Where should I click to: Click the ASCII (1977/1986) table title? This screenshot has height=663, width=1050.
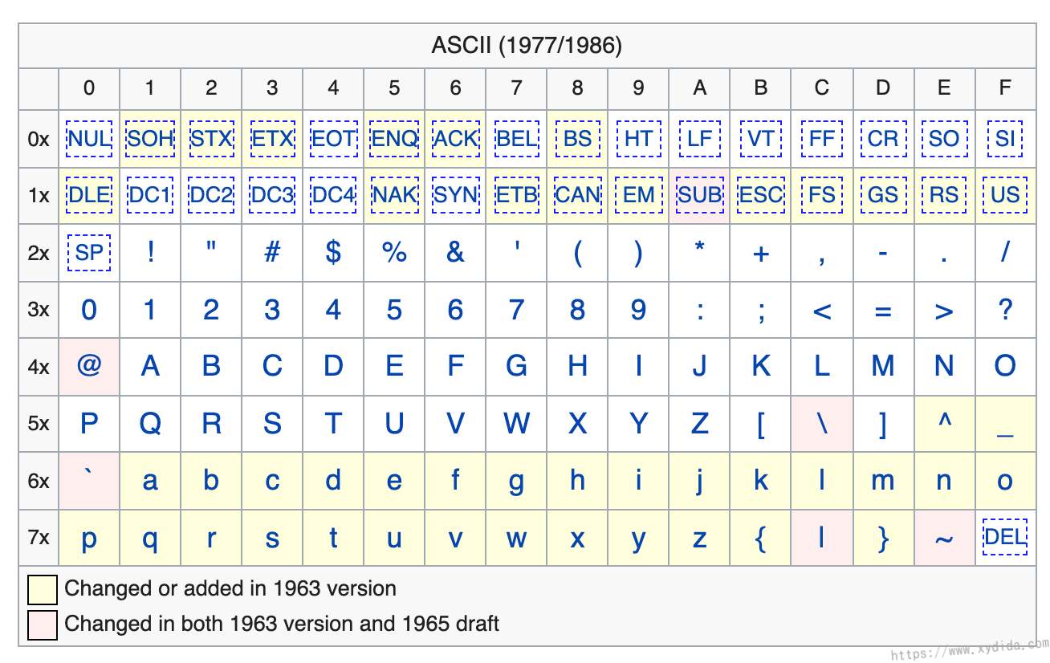coord(527,46)
